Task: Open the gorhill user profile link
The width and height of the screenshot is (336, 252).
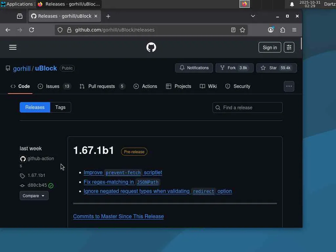Action: tap(22, 68)
